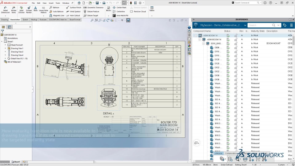Select the Smart Dimension tool

(5, 10)
